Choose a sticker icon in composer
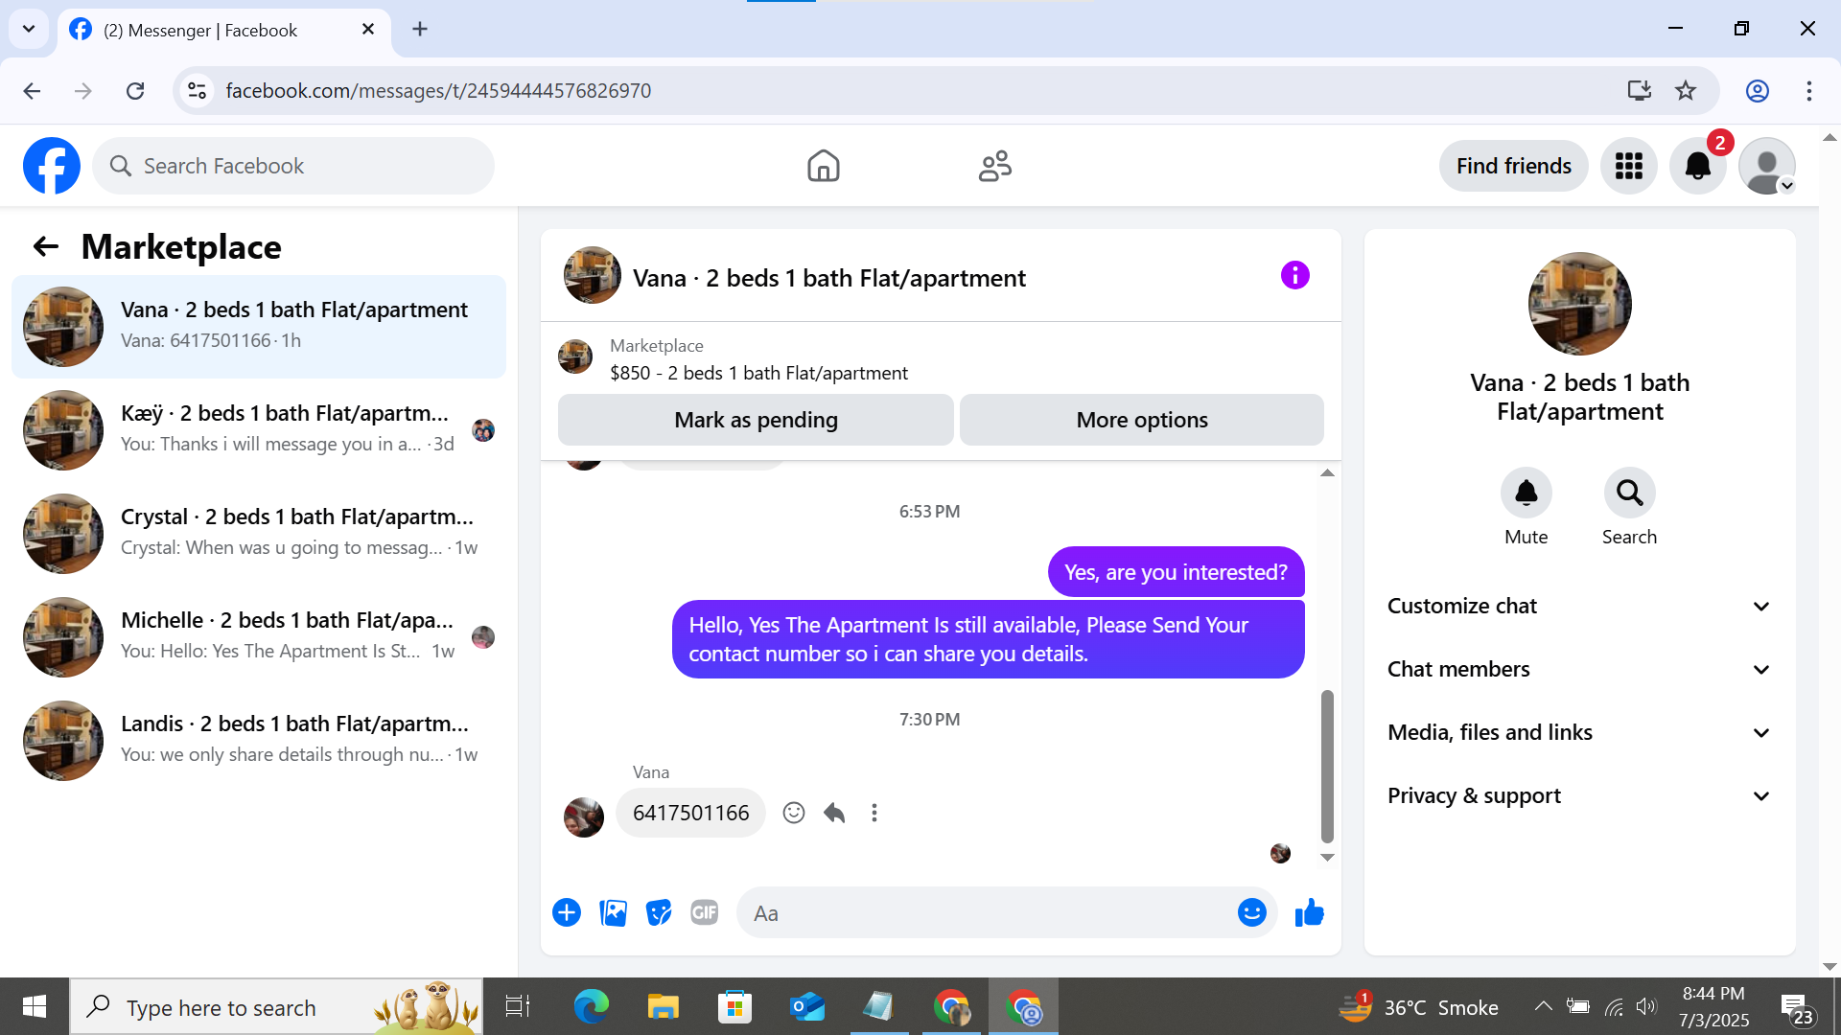1841x1035 pixels. [x=659, y=912]
